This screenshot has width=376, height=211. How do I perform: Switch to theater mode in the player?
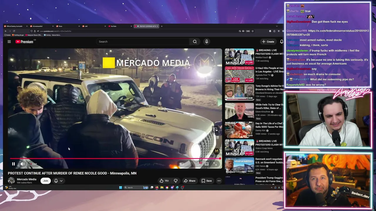207,164
